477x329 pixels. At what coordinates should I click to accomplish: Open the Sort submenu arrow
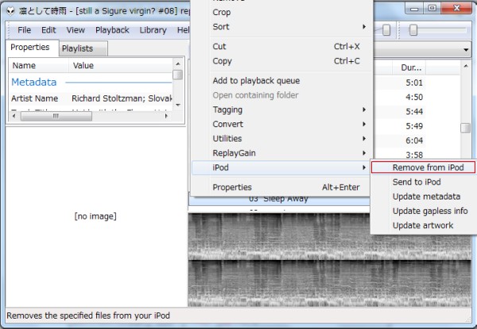[365, 27]
